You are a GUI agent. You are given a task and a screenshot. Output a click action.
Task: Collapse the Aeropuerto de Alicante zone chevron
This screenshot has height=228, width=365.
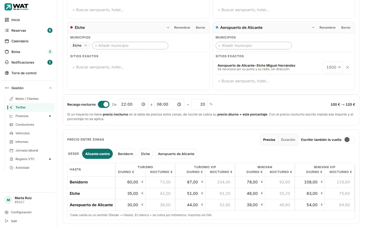coord(313,28)
